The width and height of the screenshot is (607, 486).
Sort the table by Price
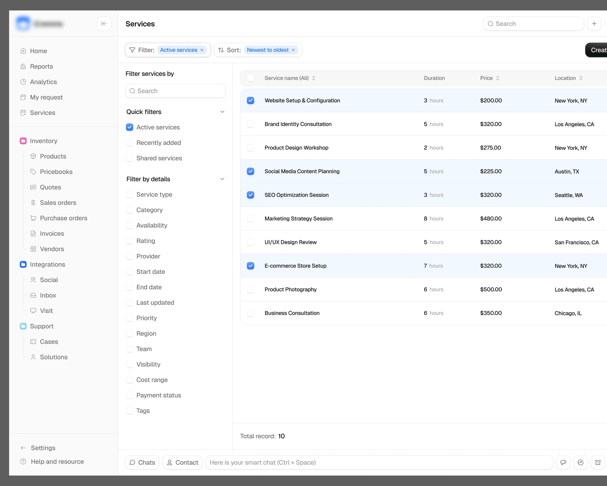[498, 78]
